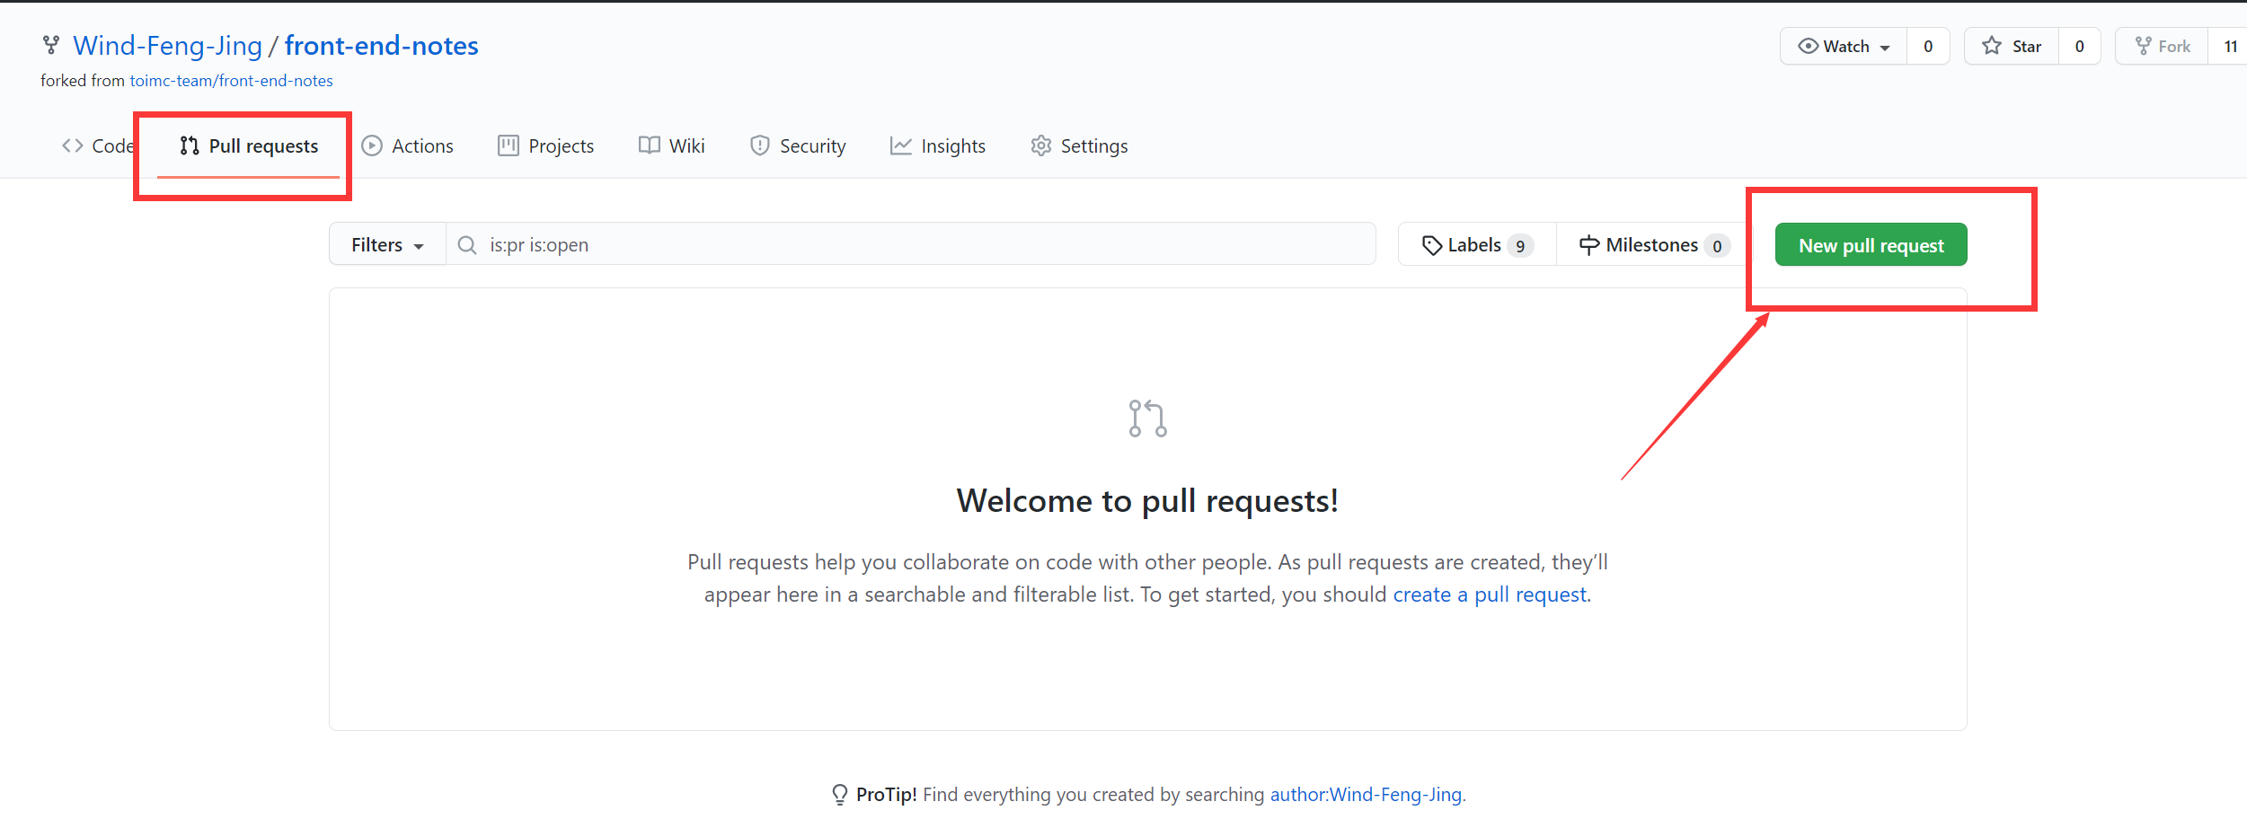This screenshot has height=828, width=2247.
Task: Switch to the Security tab
Action: click(798, 145)
